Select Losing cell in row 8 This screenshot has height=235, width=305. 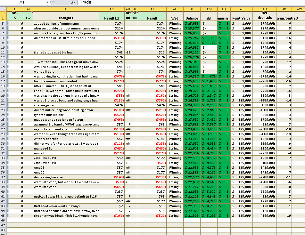pos(175,38)
